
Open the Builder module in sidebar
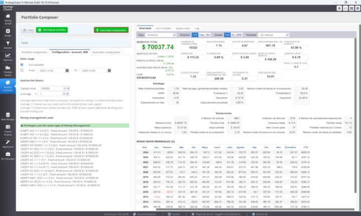click(x=8, y=33)
